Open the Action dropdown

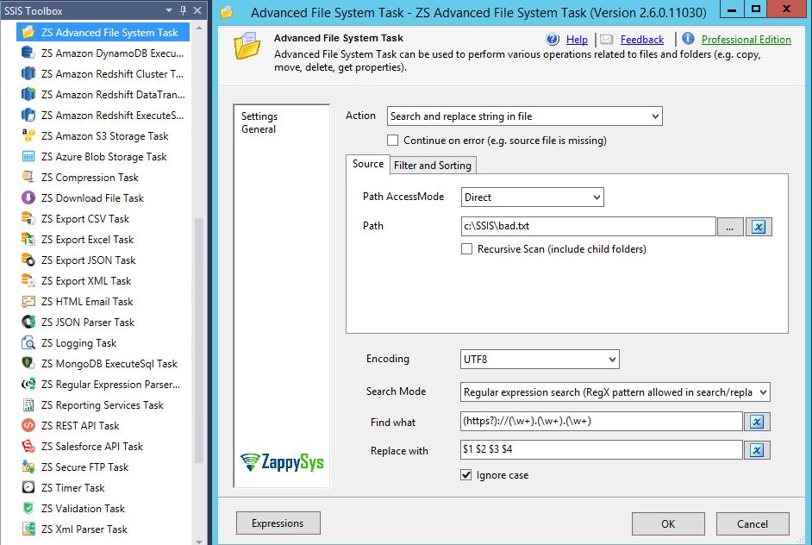click(x=655, y=116)
